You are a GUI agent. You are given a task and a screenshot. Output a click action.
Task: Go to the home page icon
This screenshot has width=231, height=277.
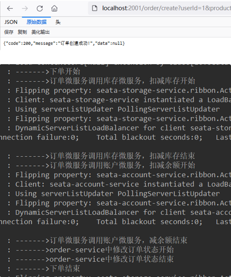coord(55,8)
